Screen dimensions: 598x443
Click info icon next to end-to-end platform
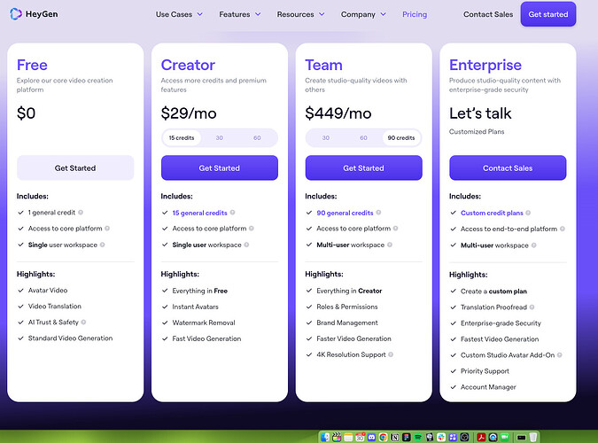pyautogui.click(x=563, y=229)
